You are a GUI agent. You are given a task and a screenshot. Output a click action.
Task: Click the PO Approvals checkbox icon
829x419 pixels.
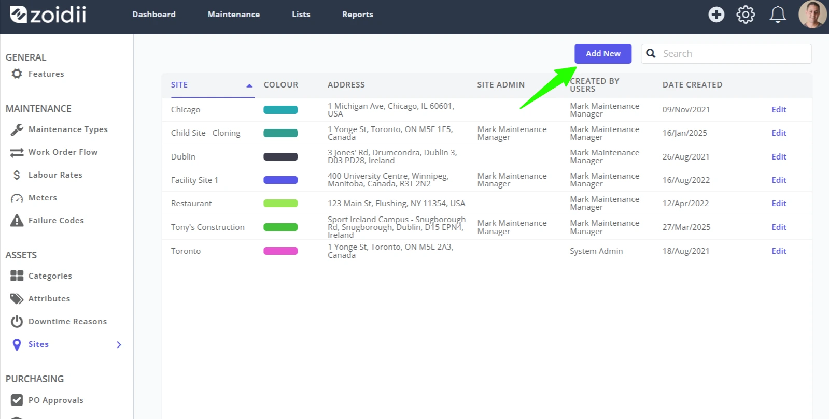[x=17, y=400]
